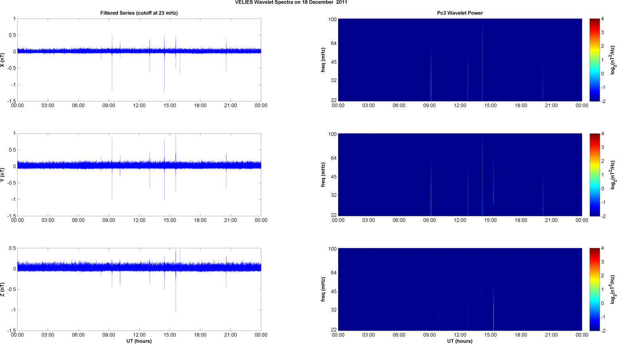Click the "X (nT)" axis label
This screenshot has height=344, width=617.
[x=3, y=60]
